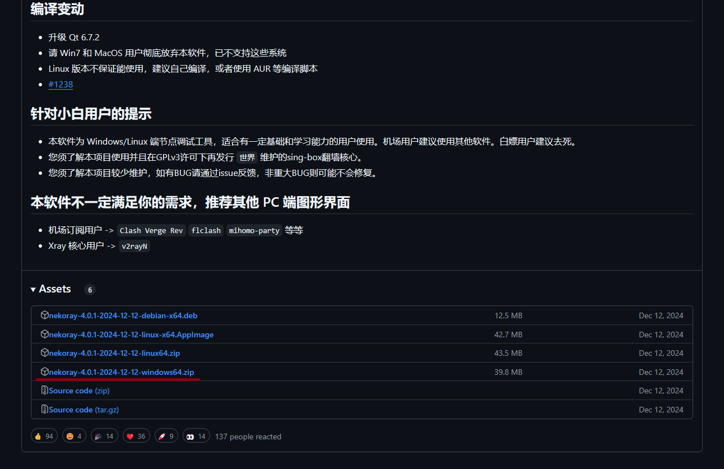React with the red heart emoji
Viewport: 724px width, 469px height.
coord(135,437)
